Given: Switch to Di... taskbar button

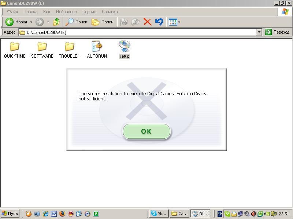Looking at the screenshot, I should (200, 214).
